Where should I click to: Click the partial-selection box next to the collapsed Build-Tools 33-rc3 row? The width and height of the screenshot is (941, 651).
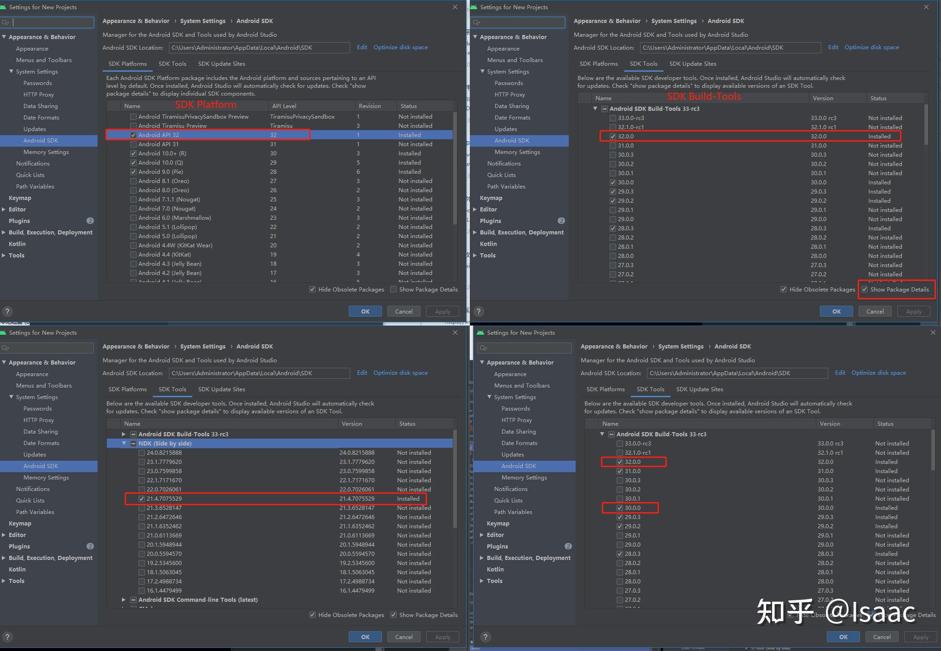click(x=133, y=434)
